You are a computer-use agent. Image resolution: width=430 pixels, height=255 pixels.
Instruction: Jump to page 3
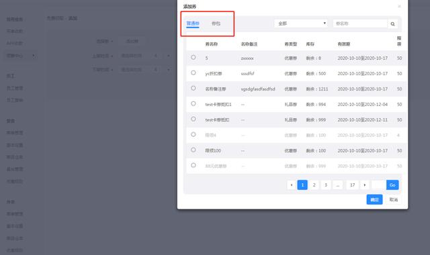pos(326,185)
